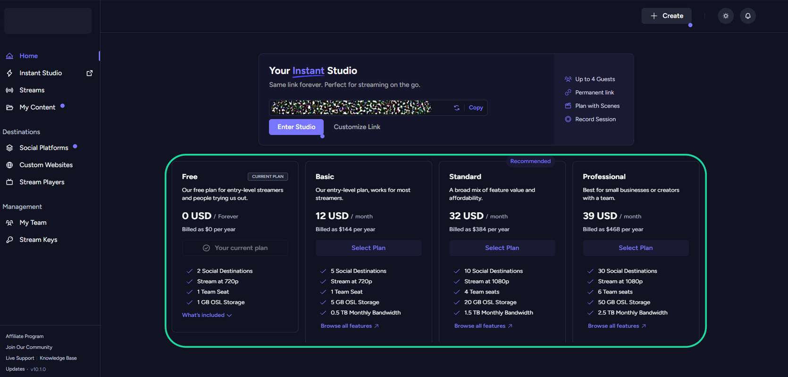Open Knowledge Base link
This screenshot has height=377, width=788.
[x=58, y=358]
